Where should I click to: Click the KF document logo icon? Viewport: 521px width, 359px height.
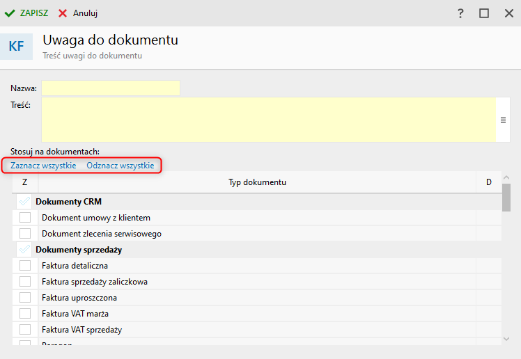click(16, 47)
